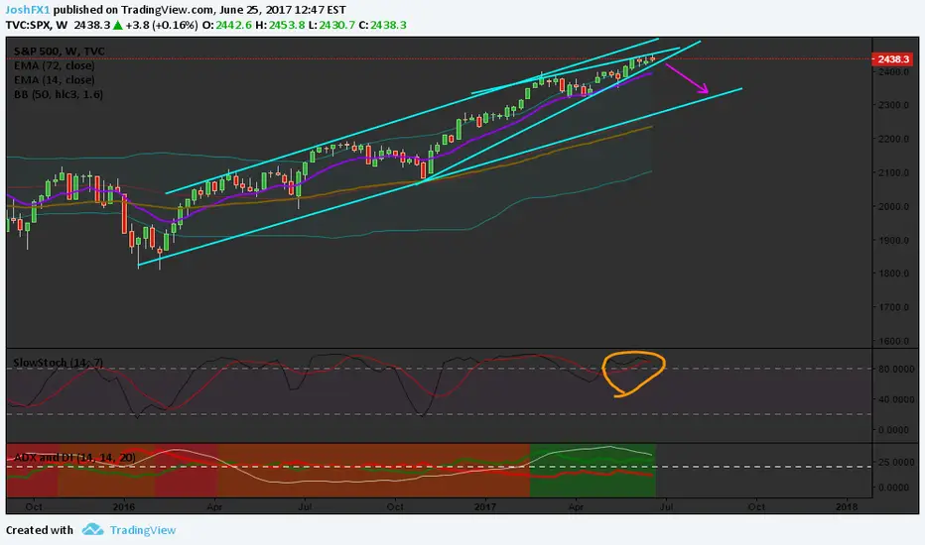The height and width of the screenshot is (545, 925).
Task: Click the 2000.0 price axis label
Action: tap(893, 206)
